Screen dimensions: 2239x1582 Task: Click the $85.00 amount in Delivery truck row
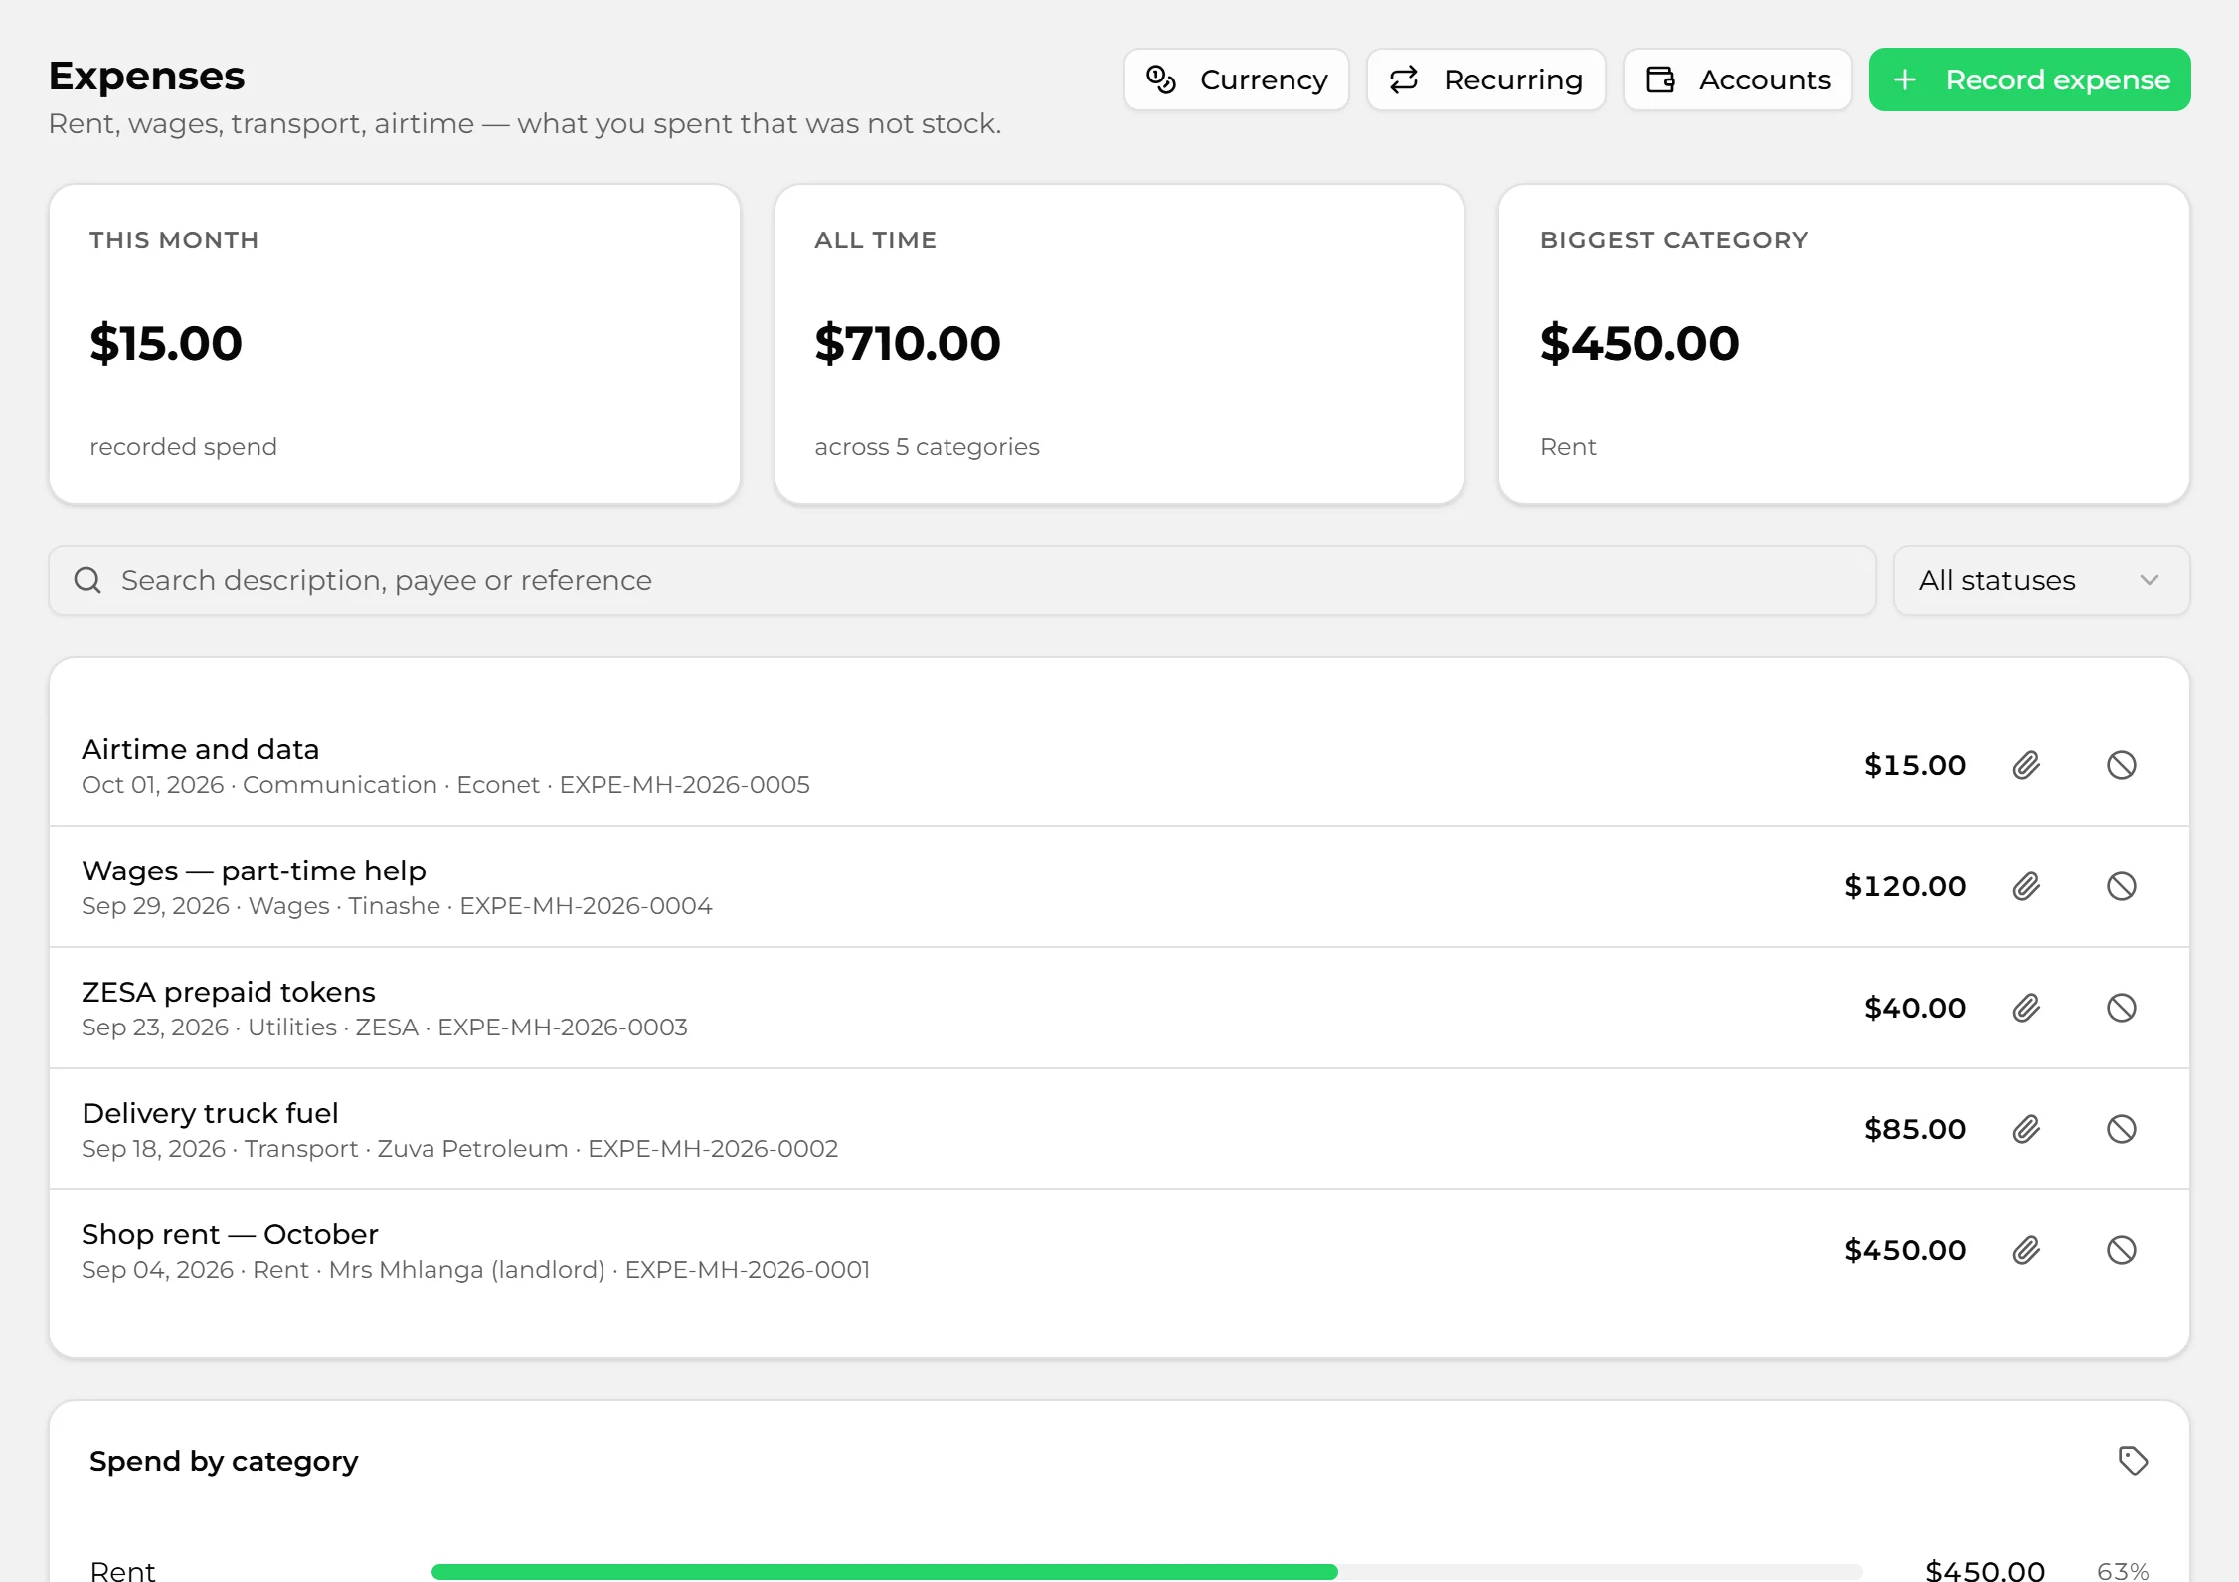pos(1915,1129)
